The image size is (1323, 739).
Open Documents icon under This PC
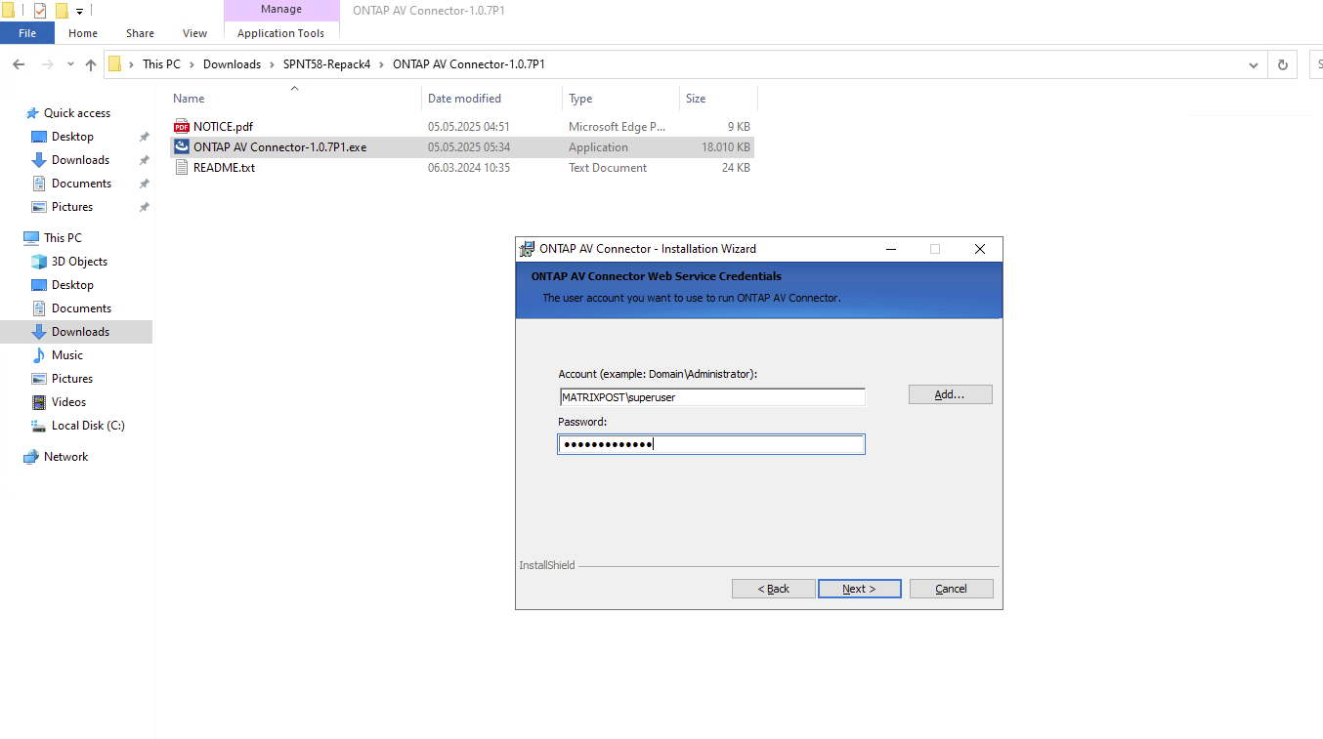coord(39,308)
